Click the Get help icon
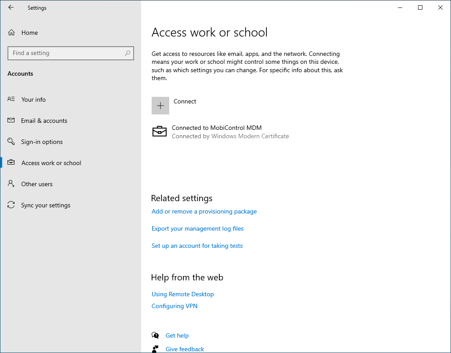The image size is (451, 353). point(156,335)
